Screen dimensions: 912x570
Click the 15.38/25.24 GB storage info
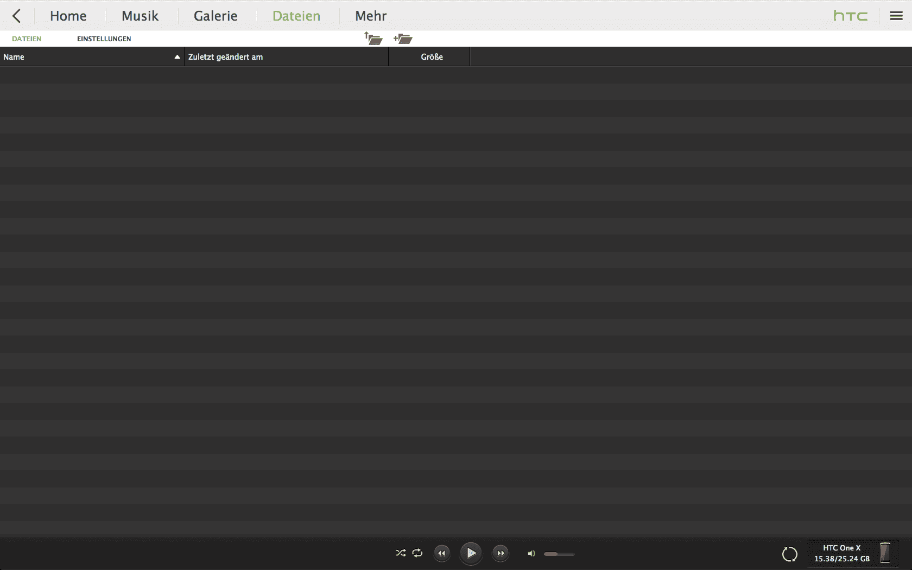(x=842, y=559)
